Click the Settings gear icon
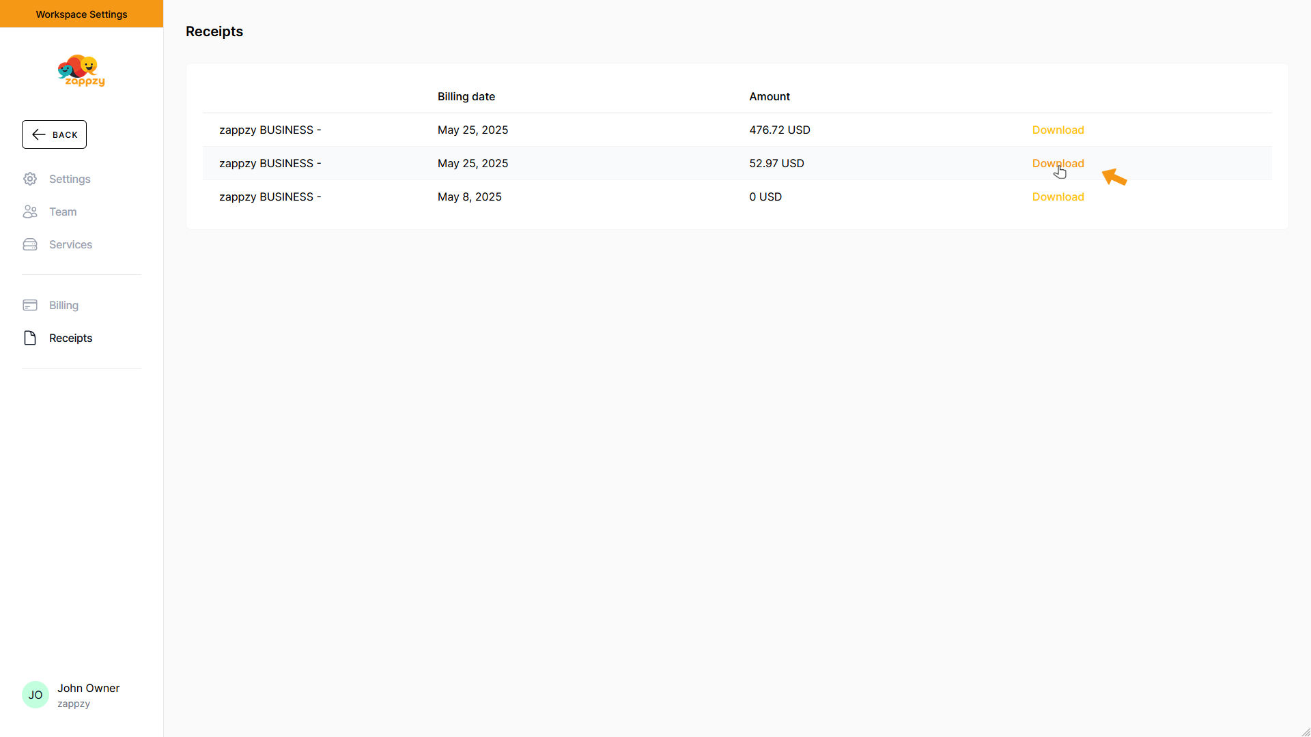This screenshot has width=1311, height=737. click(x=30, y=179)
